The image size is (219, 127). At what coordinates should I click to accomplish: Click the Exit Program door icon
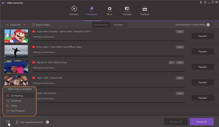tap(8, 111)
